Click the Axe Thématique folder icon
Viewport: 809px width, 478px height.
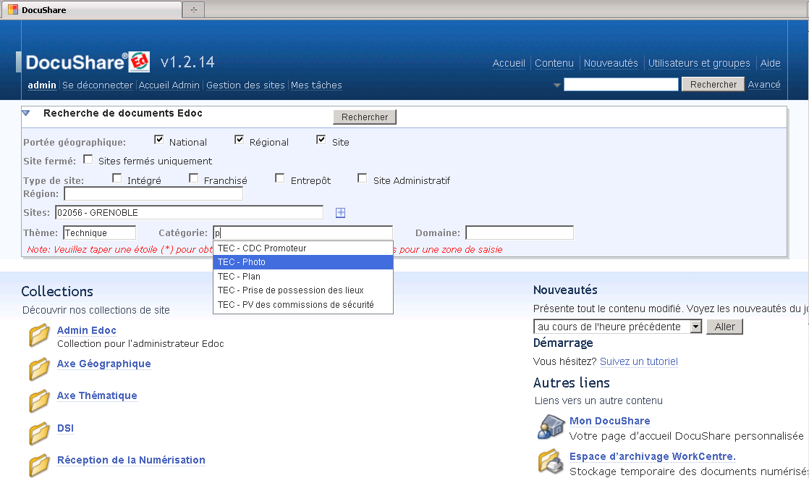[x=39, y=401]
